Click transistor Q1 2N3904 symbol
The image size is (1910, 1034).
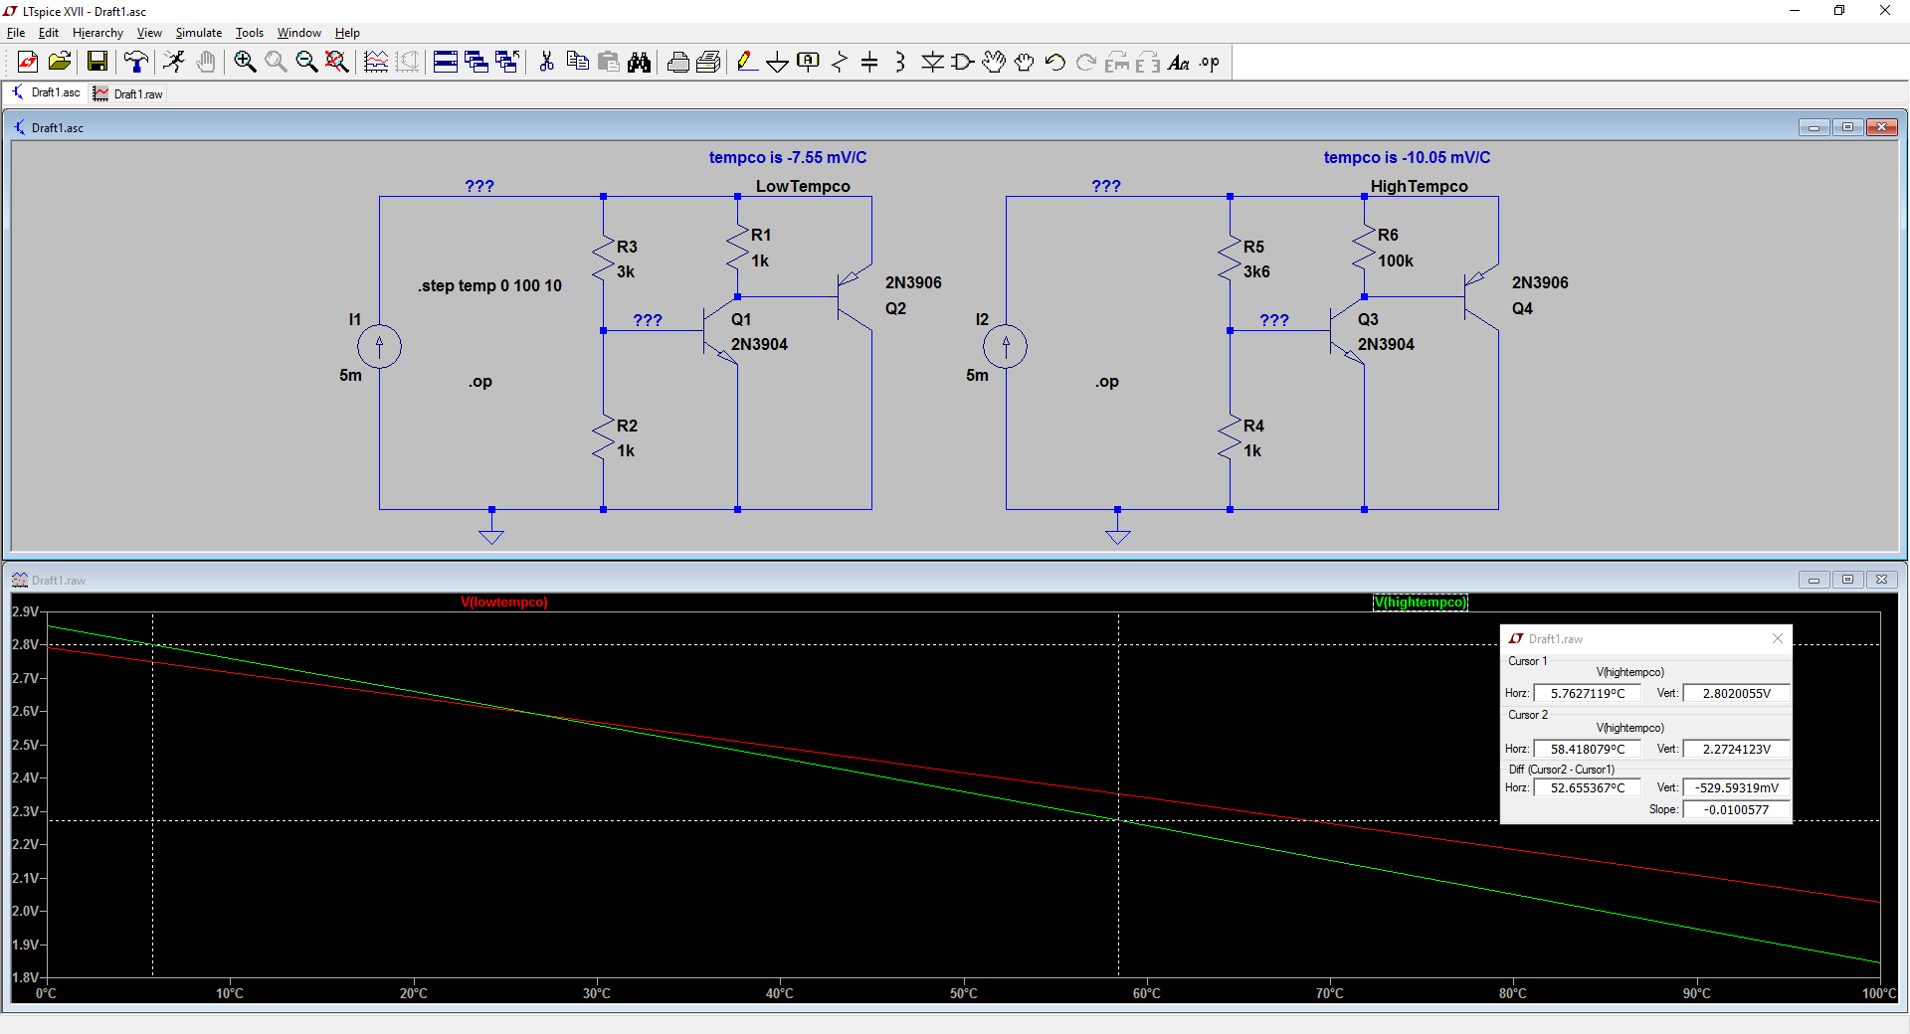coord(720,331)
